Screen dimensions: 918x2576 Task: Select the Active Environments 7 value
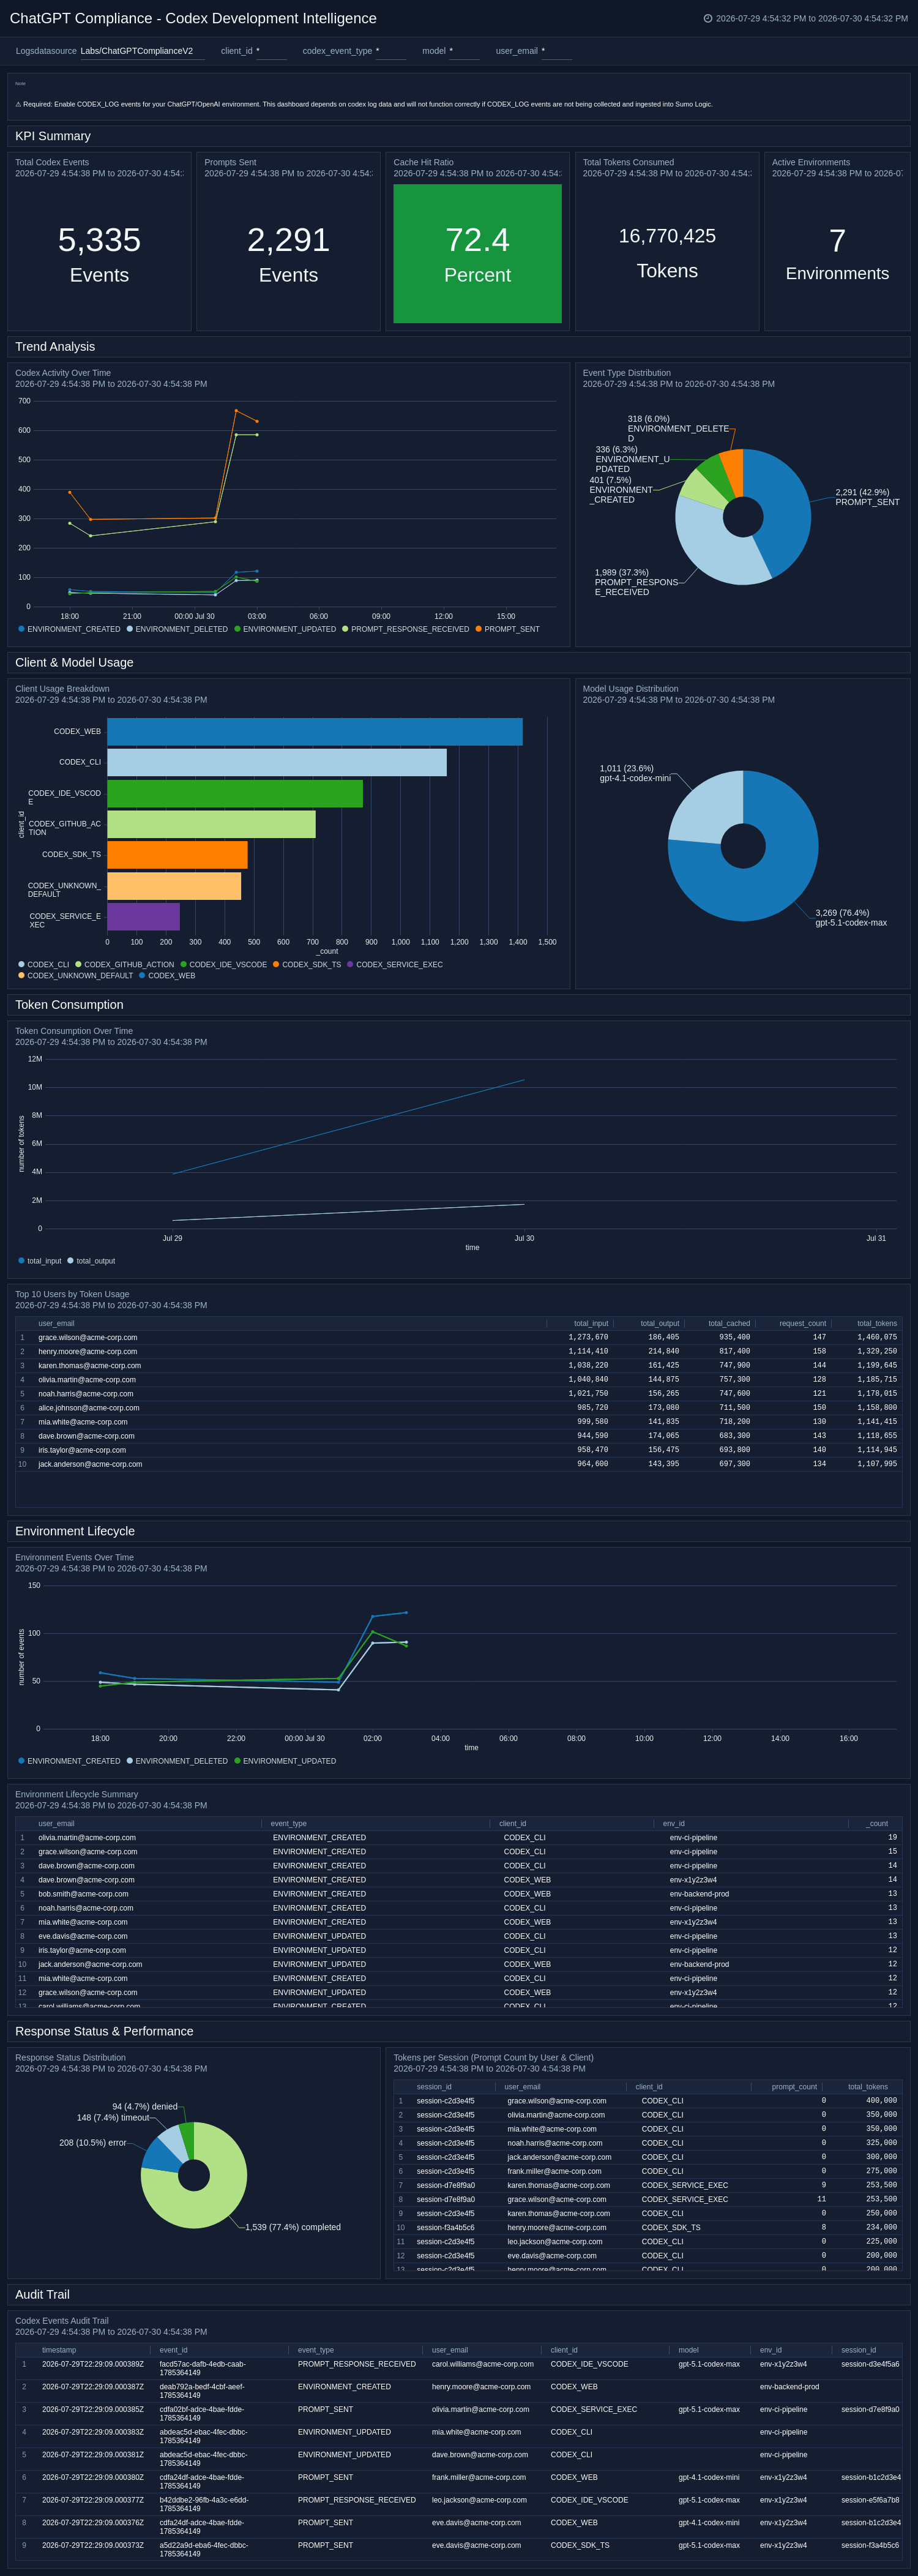[837, 240]
